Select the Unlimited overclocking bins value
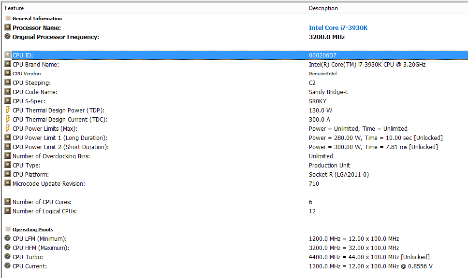The image size is (468, 278). (x=321, y=156)
